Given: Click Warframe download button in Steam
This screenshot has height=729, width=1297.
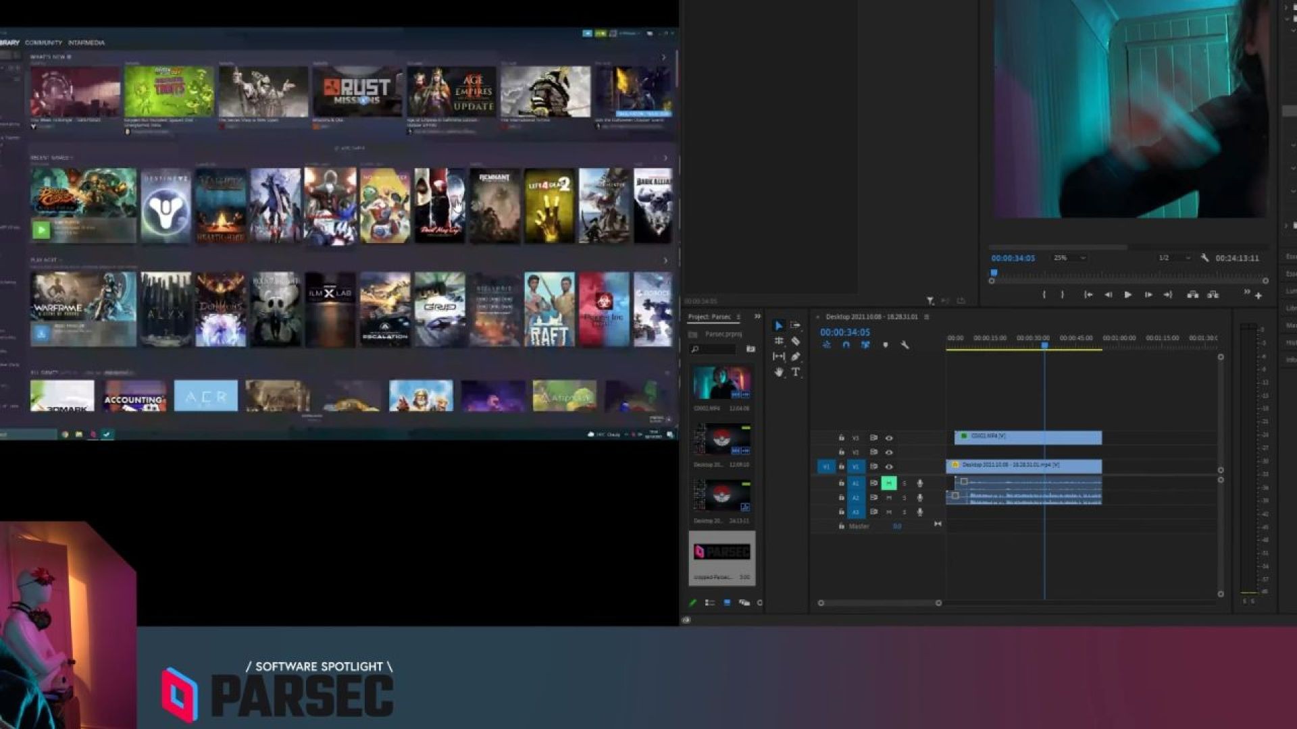Looking at the screenshot, I should coord(41,333).
